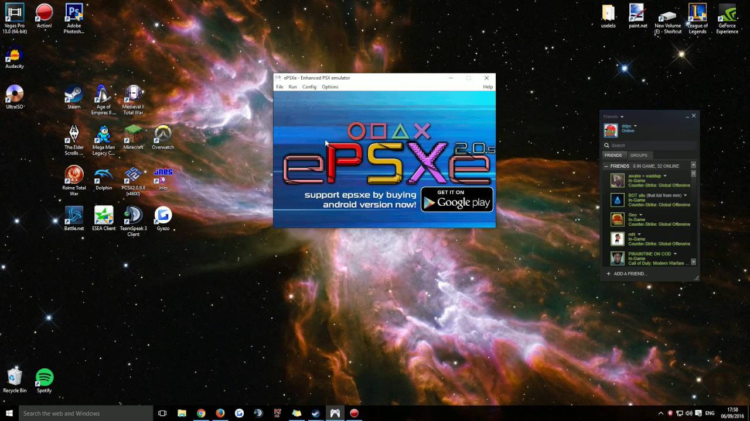Image resolution: width=750 pixels, height=421 pixels.
Task: Select Rome Total War desktop icon
Action: click(74, 181)
